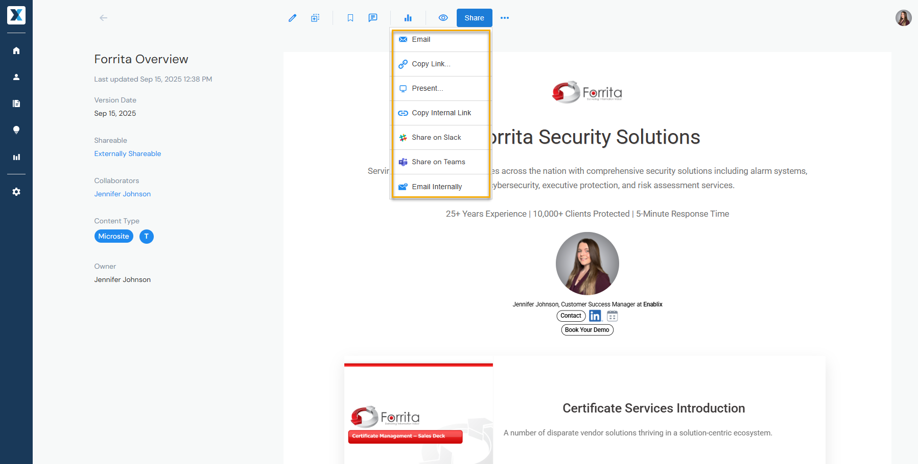Image resolution: width=918 pixels, height=464 pixels.
Task: Select Email Internally option
Action: pyautogui.click(x=441, y=187)
